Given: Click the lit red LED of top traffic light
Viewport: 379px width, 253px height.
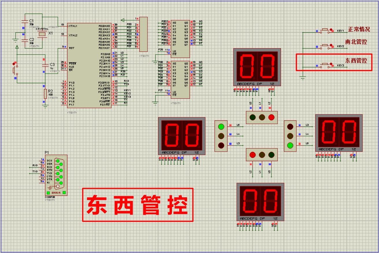Looking at the screenshot, I should [271, 117].
